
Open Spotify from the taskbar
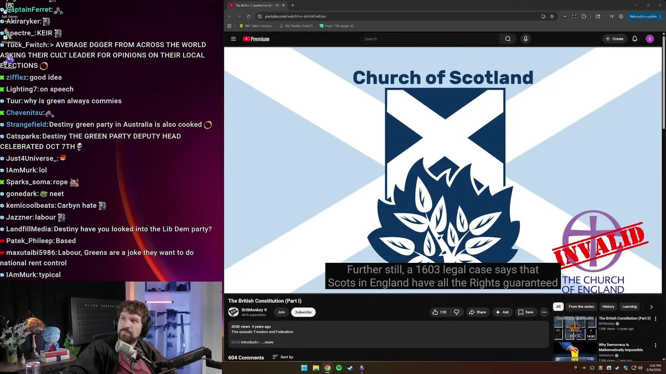click(339, 368)
